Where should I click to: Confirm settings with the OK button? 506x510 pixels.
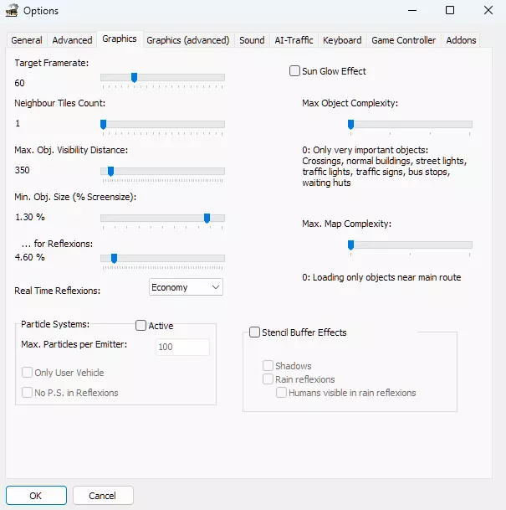tap(36, 496)
